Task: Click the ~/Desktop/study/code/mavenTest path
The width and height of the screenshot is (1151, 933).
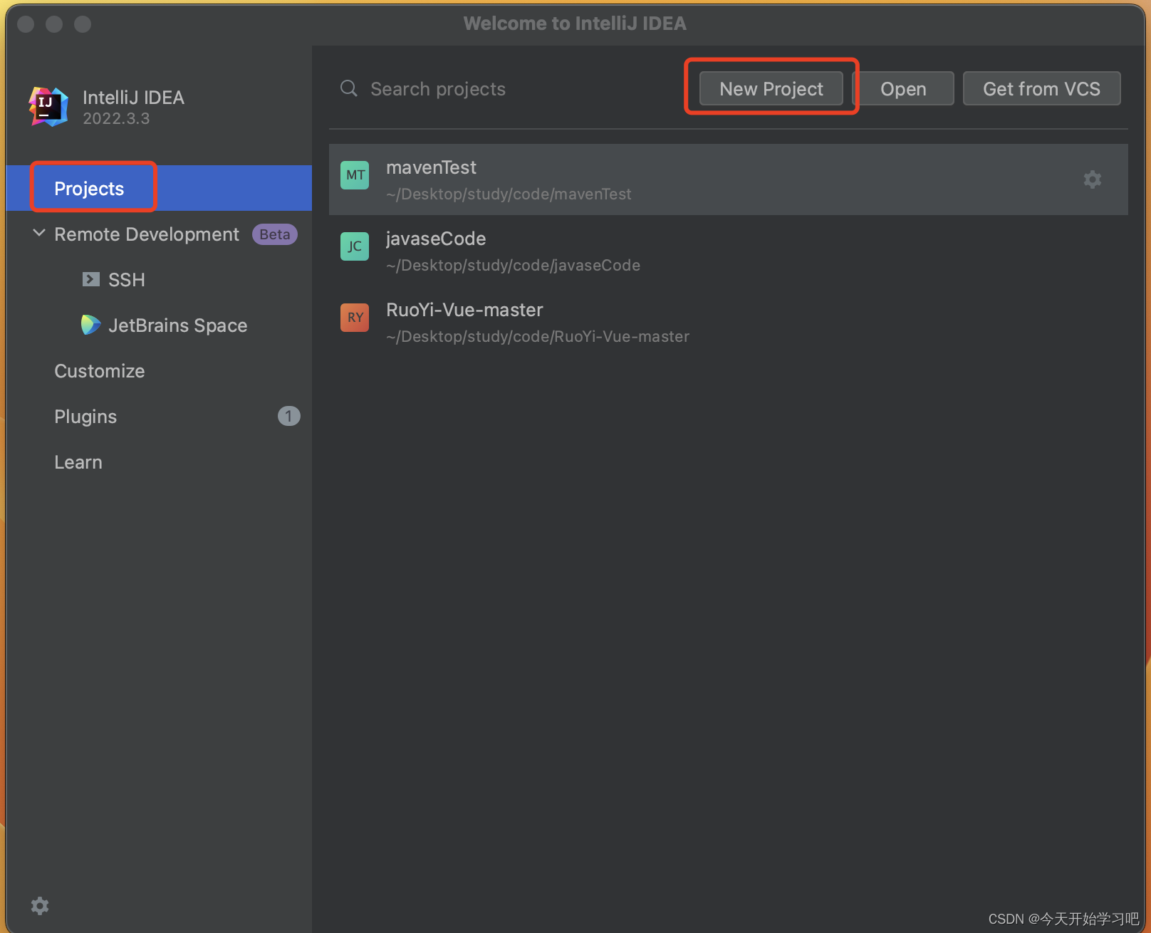Action: click(x=509, y=194)
